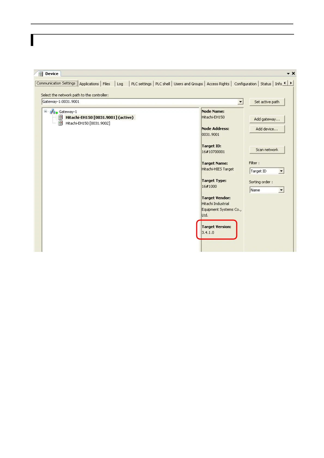Click the Target Type value 16#1000
The width and height of the screenshot is (324, 458).
[x=209, y=186]
